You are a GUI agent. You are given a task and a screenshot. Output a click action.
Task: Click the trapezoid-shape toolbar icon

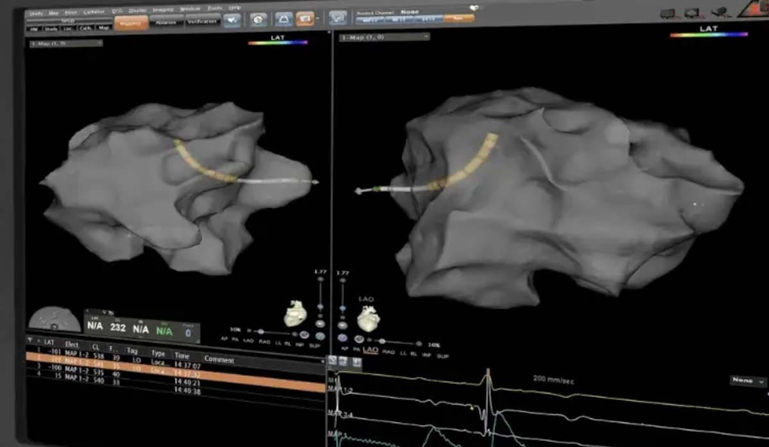click(x=284, y=19)
